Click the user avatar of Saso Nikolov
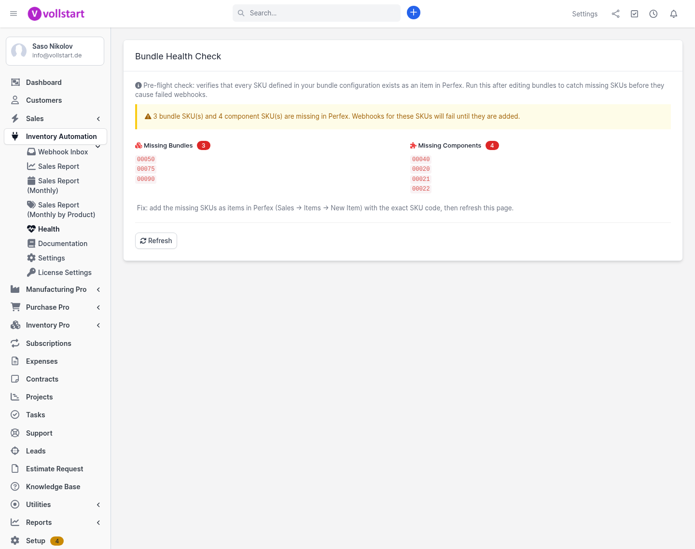Screen dimensions: 695x549 click(19, 51)
